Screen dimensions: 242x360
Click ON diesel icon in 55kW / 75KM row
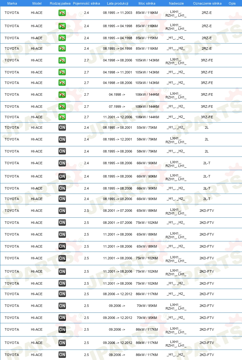click(62, 128)
